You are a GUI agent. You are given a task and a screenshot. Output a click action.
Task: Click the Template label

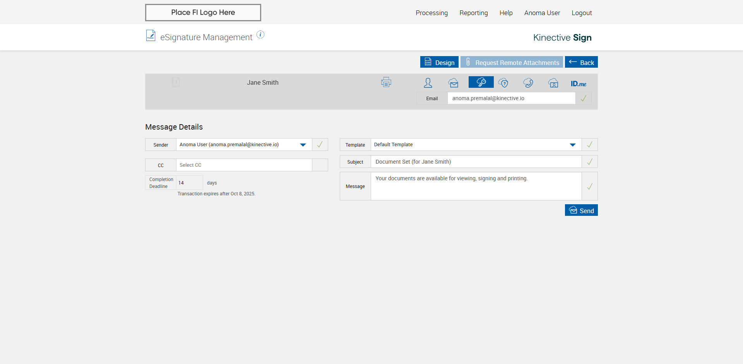coord(355,145)
